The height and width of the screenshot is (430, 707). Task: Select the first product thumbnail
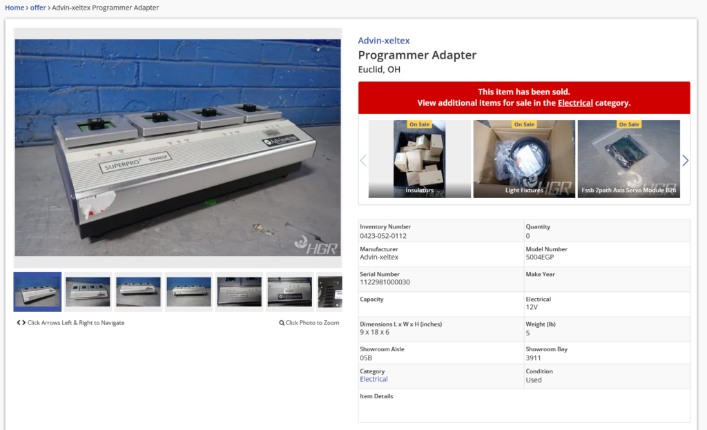pyautogui.click(x=37, y=292)
